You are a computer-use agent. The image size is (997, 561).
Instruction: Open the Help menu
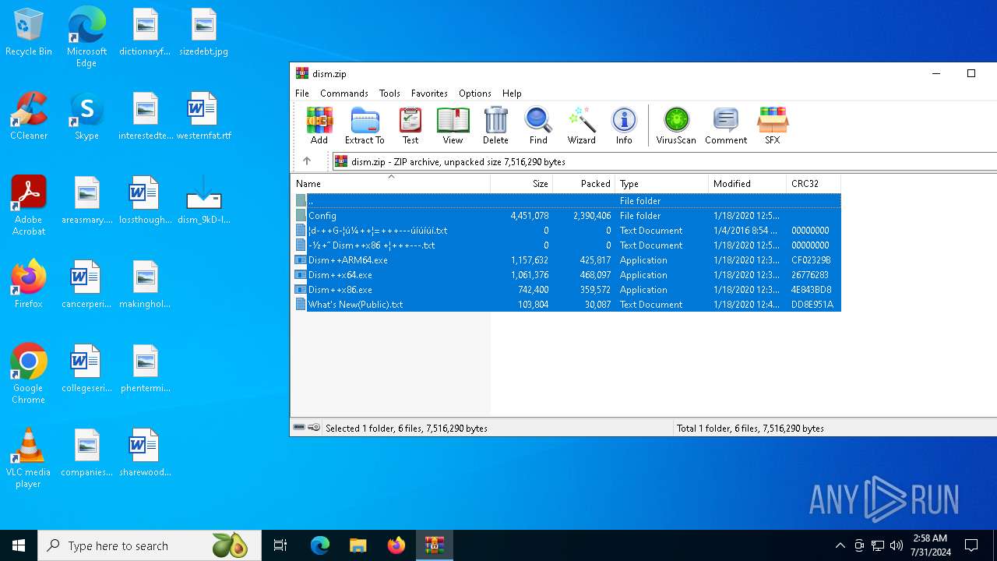512,93
